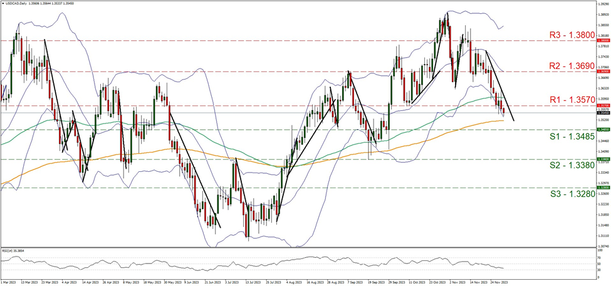Click the 19 Sep 2023 date label
Viewport: 611px width, 286px height.
(376, 282)
